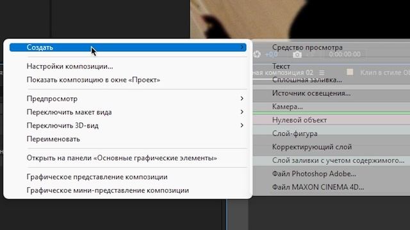The image size is (410, 230).
Task: Create a Текст layer
Action: [281, 66]
